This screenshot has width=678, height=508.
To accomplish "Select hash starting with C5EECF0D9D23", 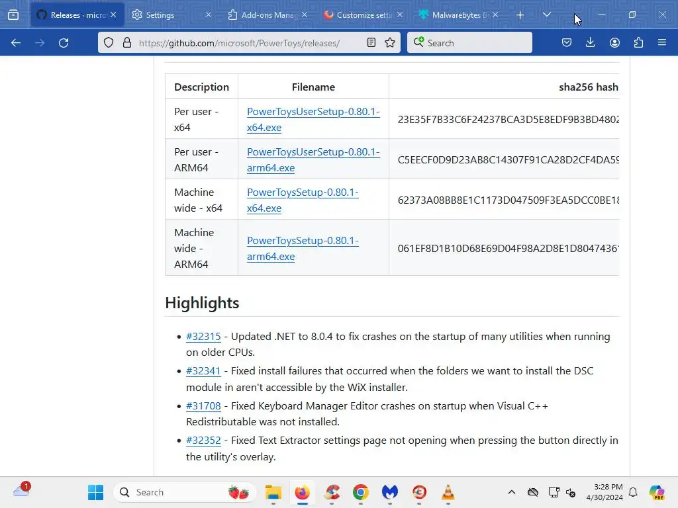I will (508, 160).
